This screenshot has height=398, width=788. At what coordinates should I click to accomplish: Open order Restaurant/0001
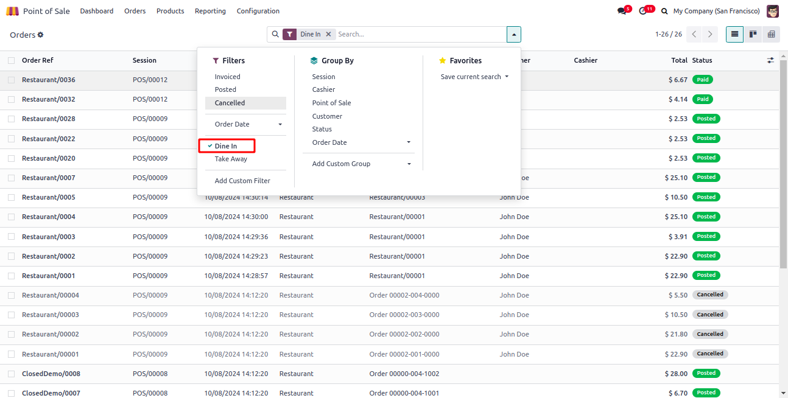49,276
